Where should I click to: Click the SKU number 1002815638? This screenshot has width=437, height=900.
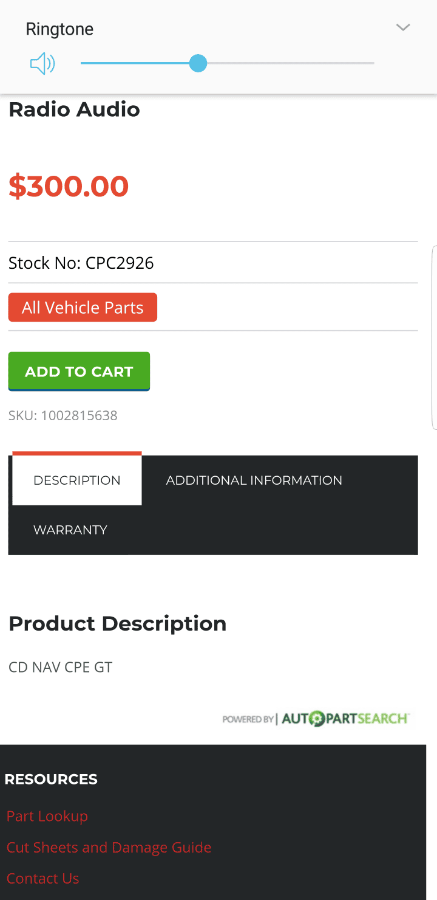(80, 416)
